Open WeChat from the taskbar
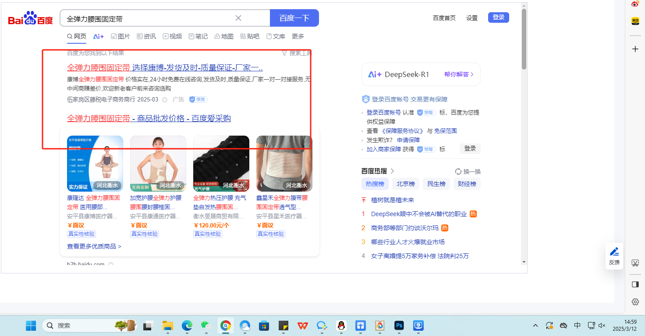645x336 pixels. pyautogui.click(x=206, y=325)
